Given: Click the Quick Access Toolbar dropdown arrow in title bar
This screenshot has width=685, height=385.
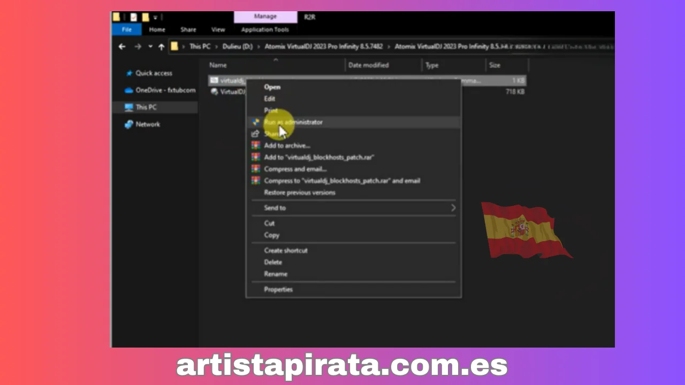Looking at the screenshot, I should point(156,18).
